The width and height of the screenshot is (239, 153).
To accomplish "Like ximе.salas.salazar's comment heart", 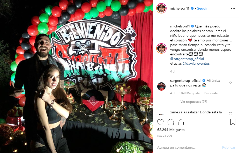I will (x=230, y=113).
